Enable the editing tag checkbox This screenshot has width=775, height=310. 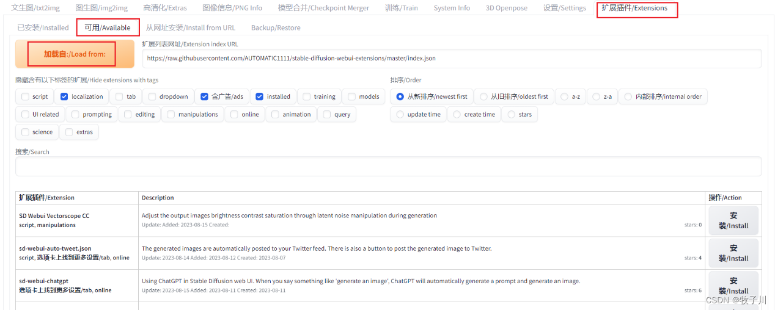pos(128,114)
